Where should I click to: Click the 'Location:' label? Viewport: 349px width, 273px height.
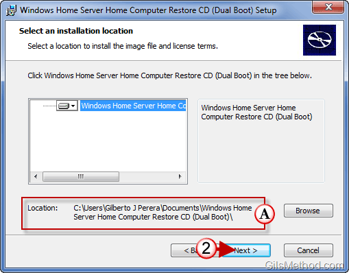coord(43,208)
